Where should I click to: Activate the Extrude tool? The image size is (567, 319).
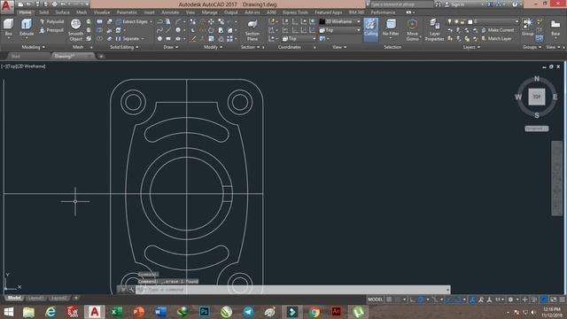tap(26, 27)
